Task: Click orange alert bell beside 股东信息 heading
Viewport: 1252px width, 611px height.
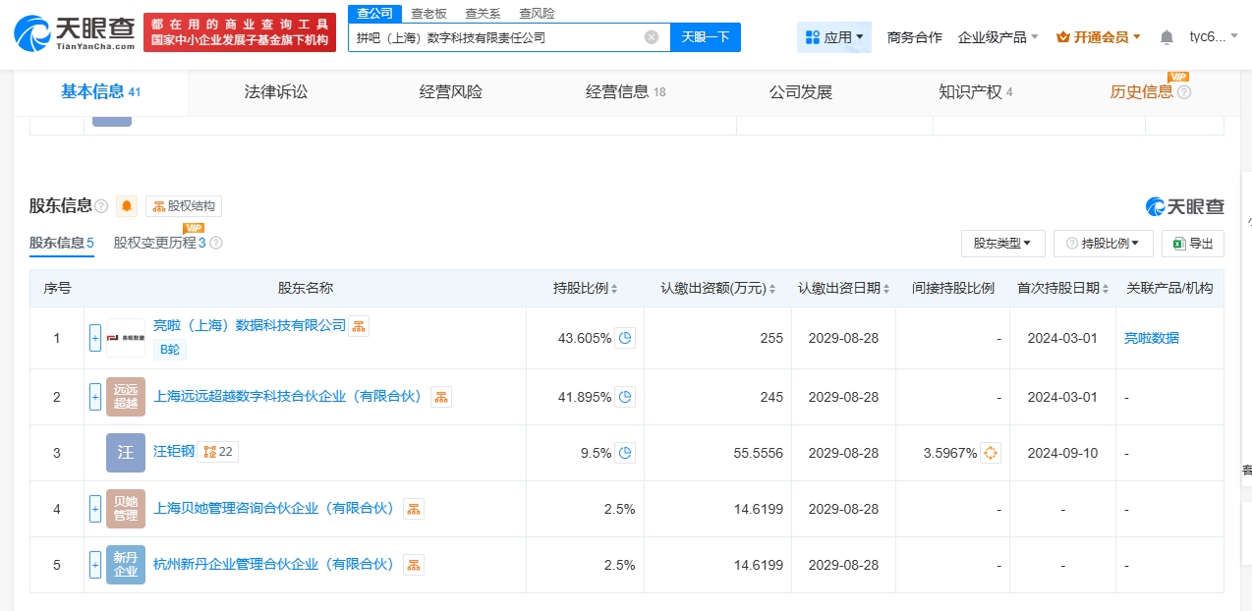Action: click(127, 206)
